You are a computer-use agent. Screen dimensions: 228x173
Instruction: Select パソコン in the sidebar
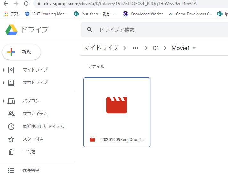click(x=31, y=101)
